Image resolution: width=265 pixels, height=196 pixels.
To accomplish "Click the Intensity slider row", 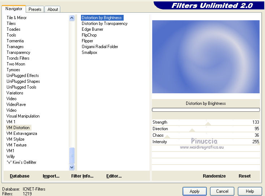I will pos(206,142).
